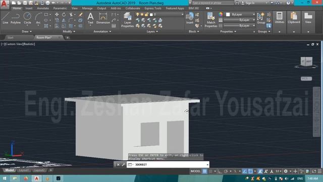
Task: Toggle snap mode in status bar
Action: (210, 171)
